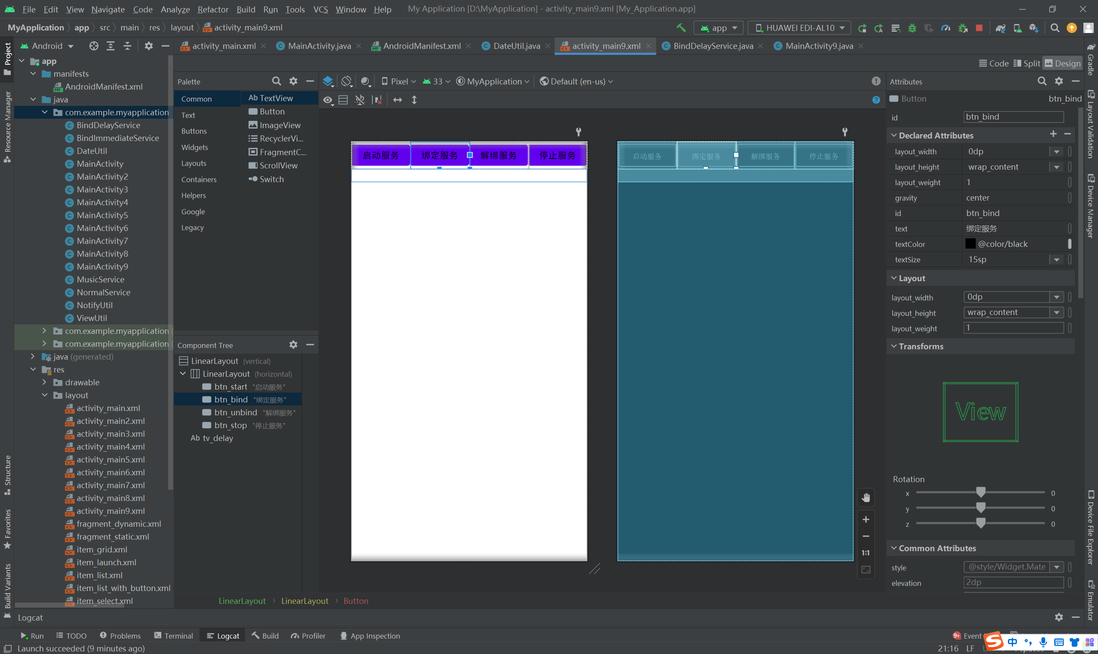This screenshot has width=1098, height=654.
Task: Open the textSize value dropdown arrow
Action: pyautogui.click(x=1056, y=260)
